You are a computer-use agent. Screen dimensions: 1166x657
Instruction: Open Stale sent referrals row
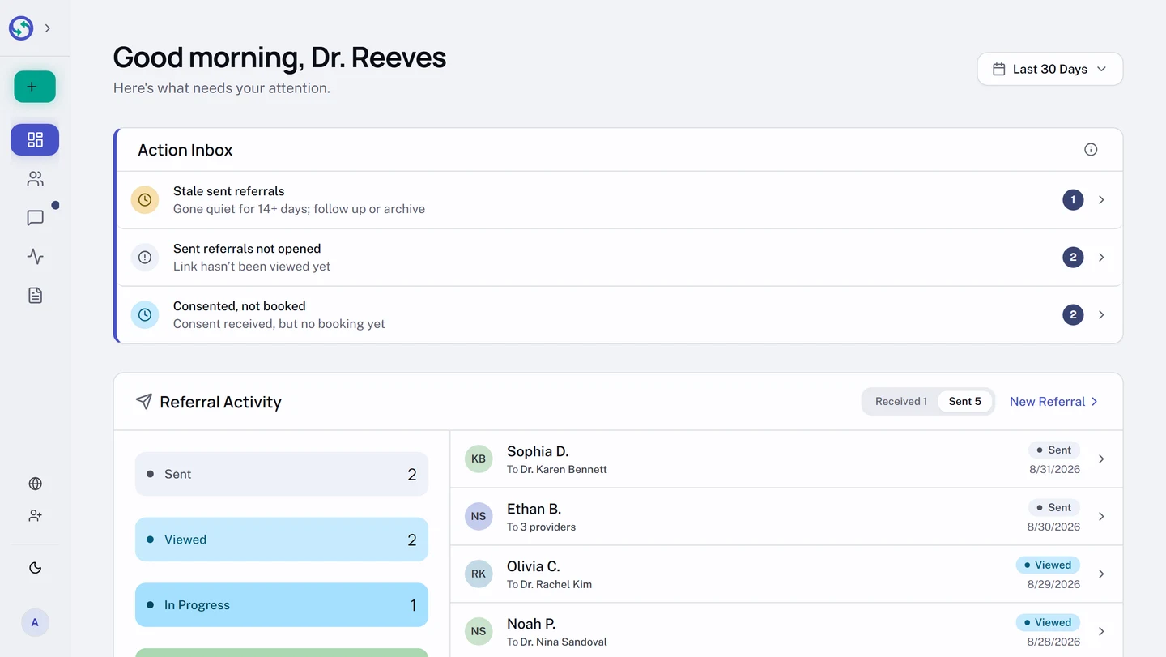pos(619,199)
